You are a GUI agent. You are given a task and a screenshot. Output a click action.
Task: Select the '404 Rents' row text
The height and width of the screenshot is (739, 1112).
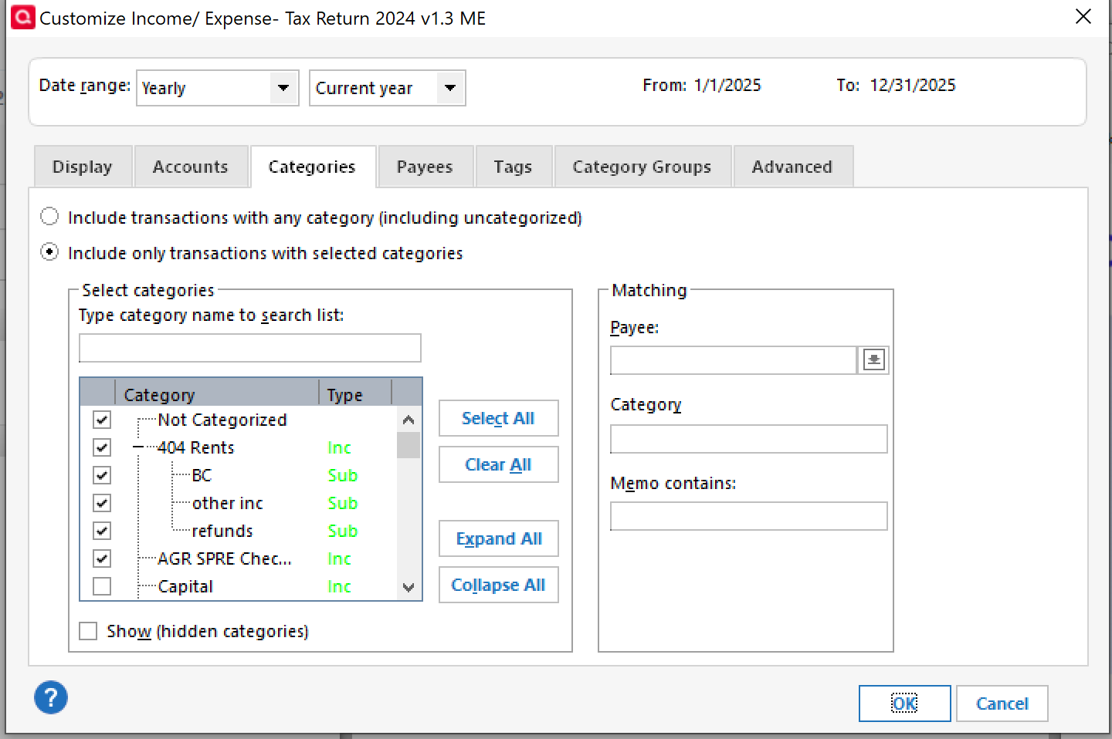(x=196, y=447)
